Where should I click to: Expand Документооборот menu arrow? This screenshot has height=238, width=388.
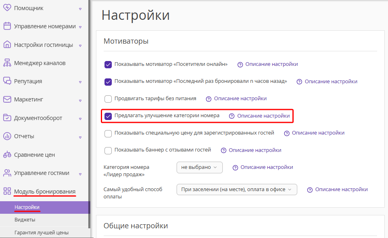80,119
